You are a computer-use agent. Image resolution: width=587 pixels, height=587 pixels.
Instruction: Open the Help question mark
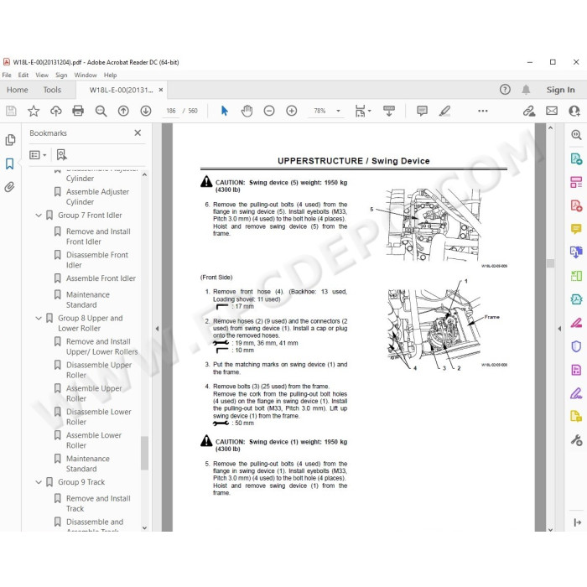505,90
